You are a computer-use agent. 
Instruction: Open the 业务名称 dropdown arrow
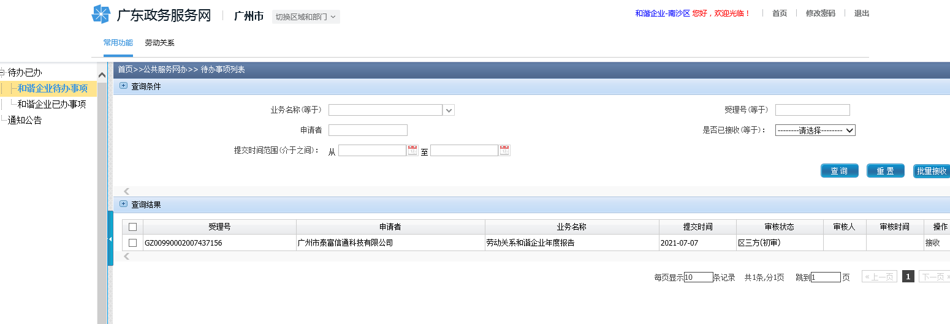[x=449, y=110]
